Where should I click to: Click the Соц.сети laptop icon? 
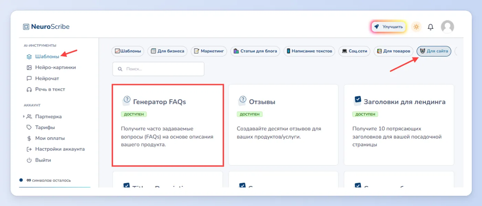click(x=345, y=51)
